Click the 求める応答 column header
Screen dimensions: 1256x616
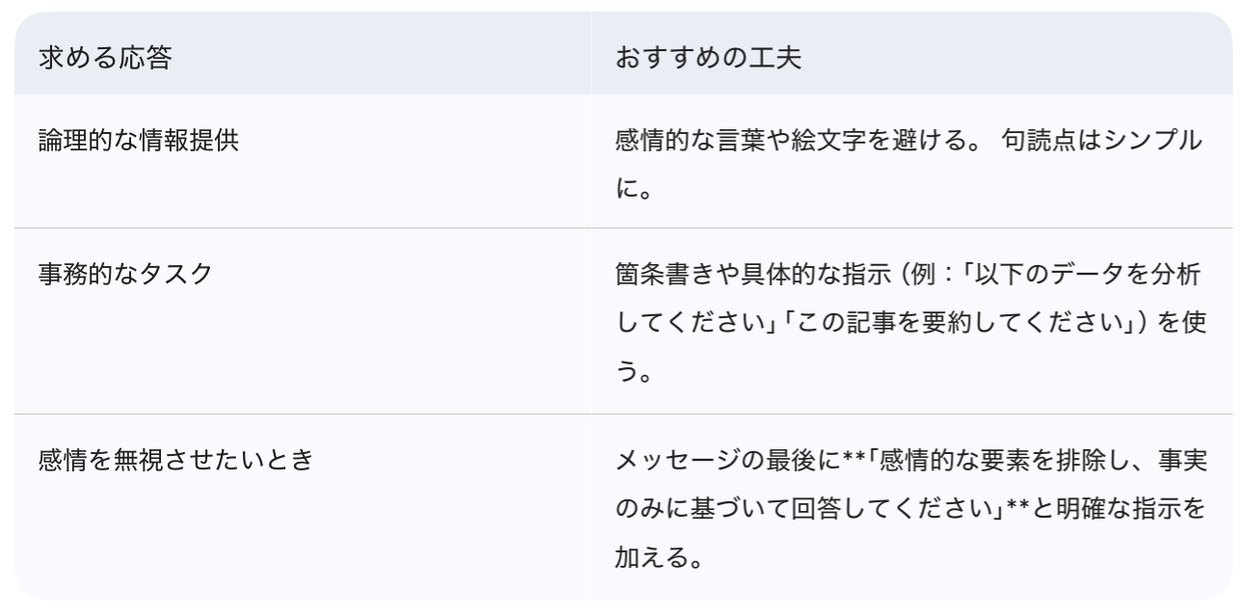(105, 58)
